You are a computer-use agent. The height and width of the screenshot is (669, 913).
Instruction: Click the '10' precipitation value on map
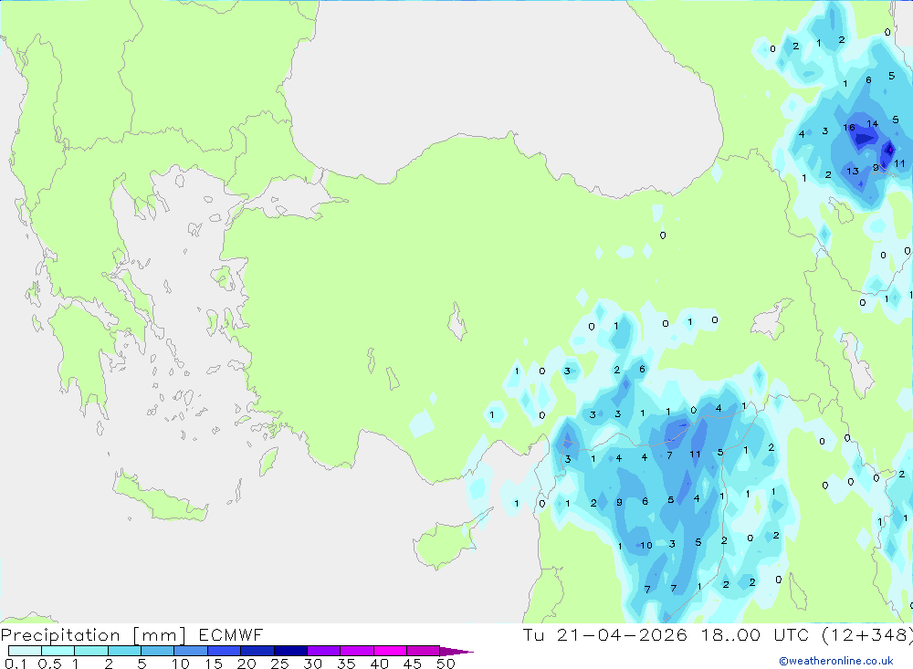pos(646,546)
